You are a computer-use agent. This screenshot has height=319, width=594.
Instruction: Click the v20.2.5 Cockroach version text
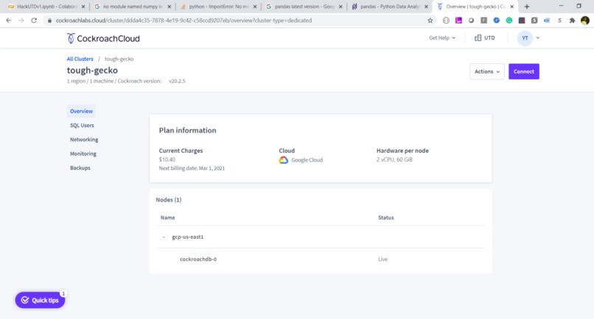[x=177, y=81]
